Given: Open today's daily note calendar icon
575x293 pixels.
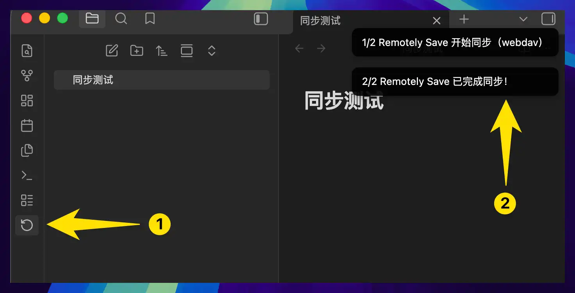Looking at the screenshot, I should (x=27, y=125).
